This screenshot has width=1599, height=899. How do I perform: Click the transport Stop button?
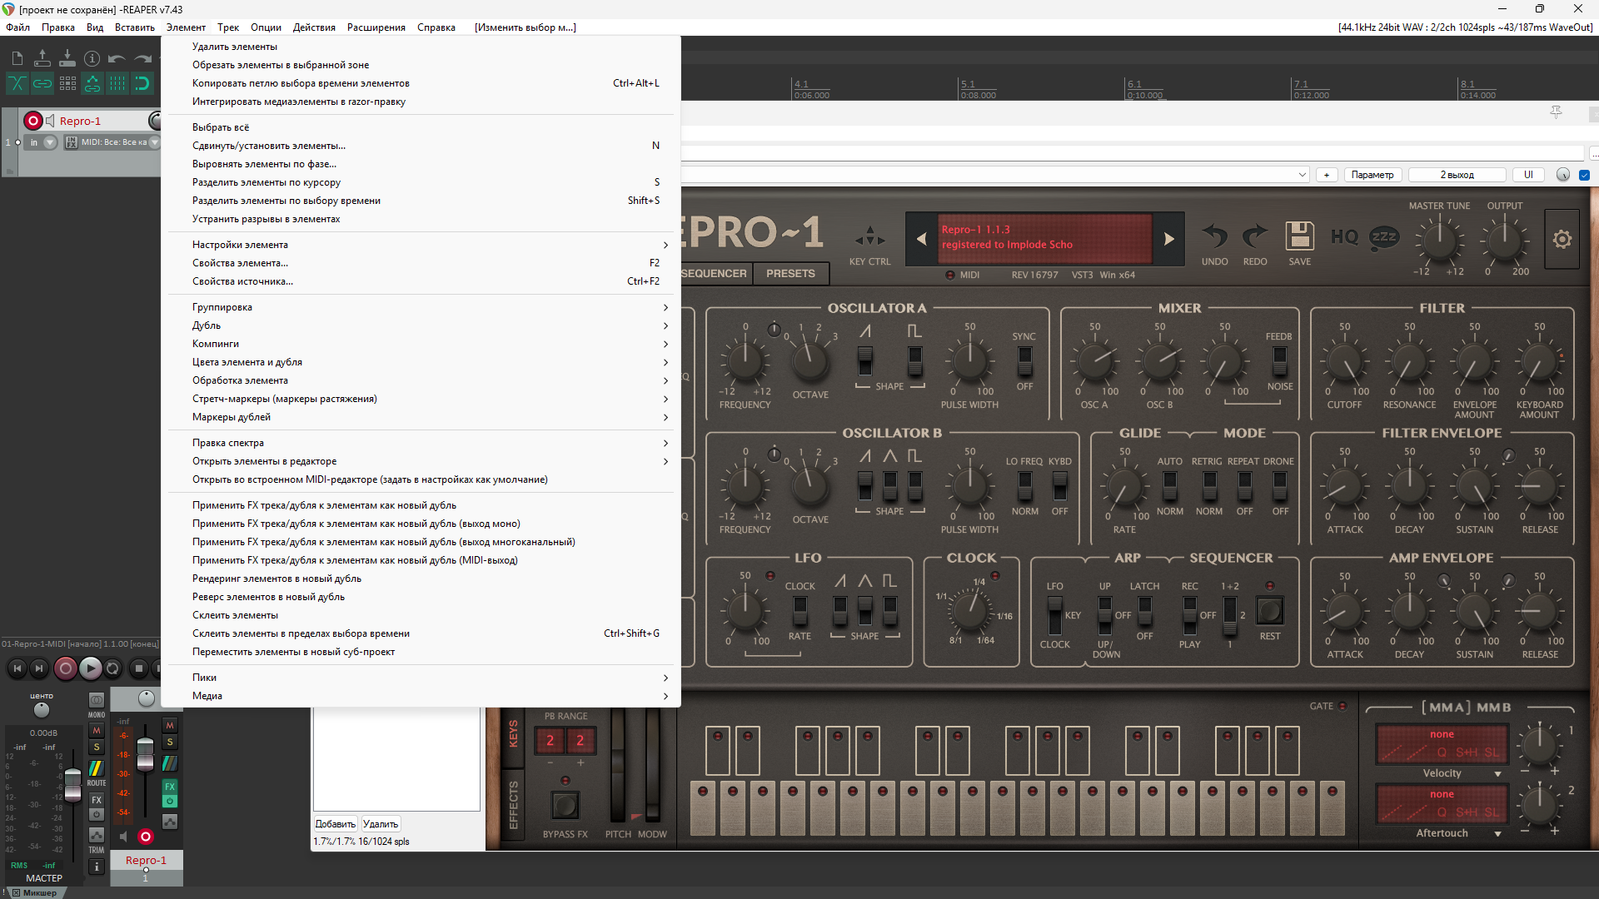point(139,668)
